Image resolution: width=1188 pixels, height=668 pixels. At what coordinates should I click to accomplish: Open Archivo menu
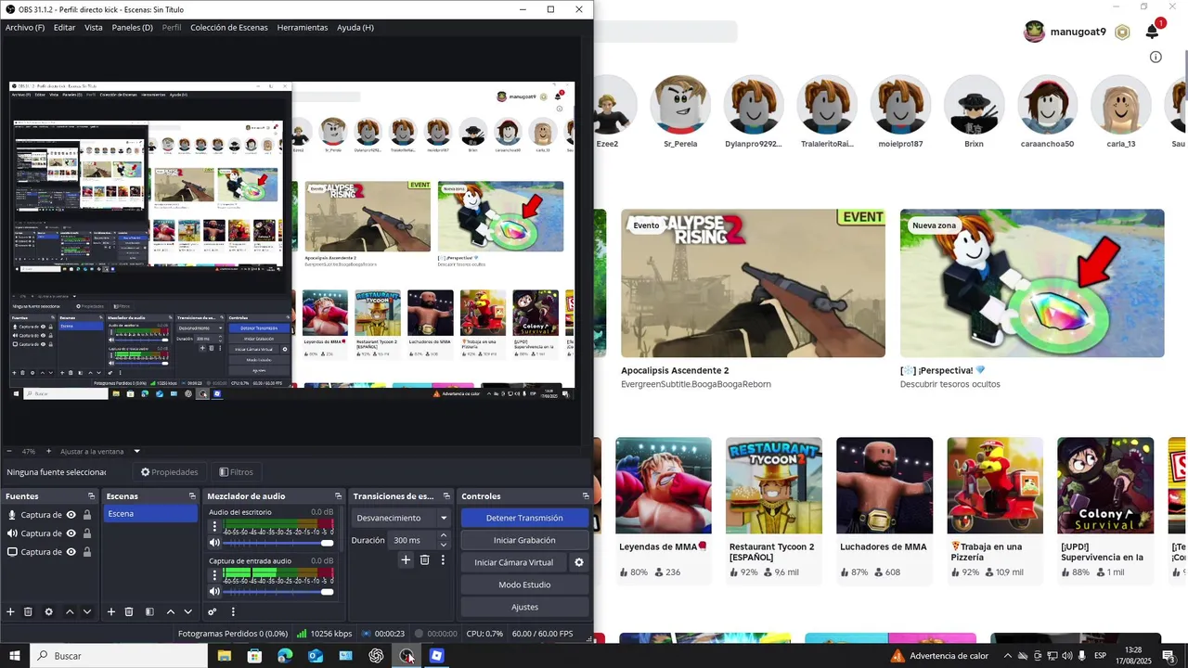click(x=25, y=28)
